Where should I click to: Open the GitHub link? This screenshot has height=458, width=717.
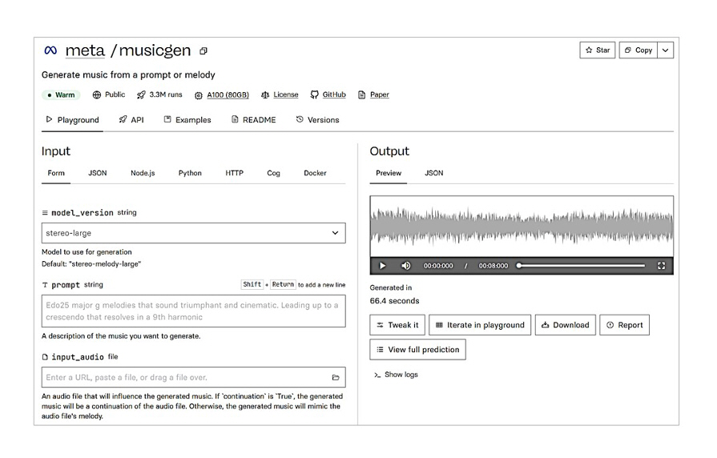point(328,94)
